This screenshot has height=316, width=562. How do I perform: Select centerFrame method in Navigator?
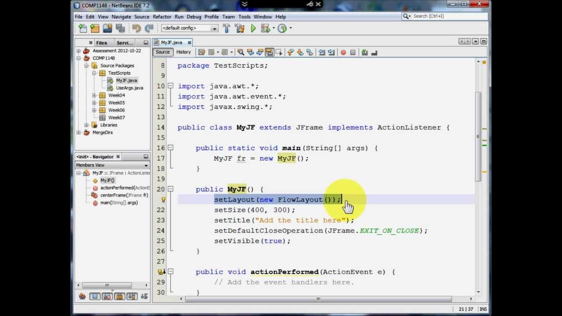tap(124, 195)
